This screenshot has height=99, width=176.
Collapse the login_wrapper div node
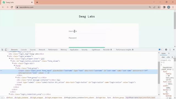(x=8, y=56)
